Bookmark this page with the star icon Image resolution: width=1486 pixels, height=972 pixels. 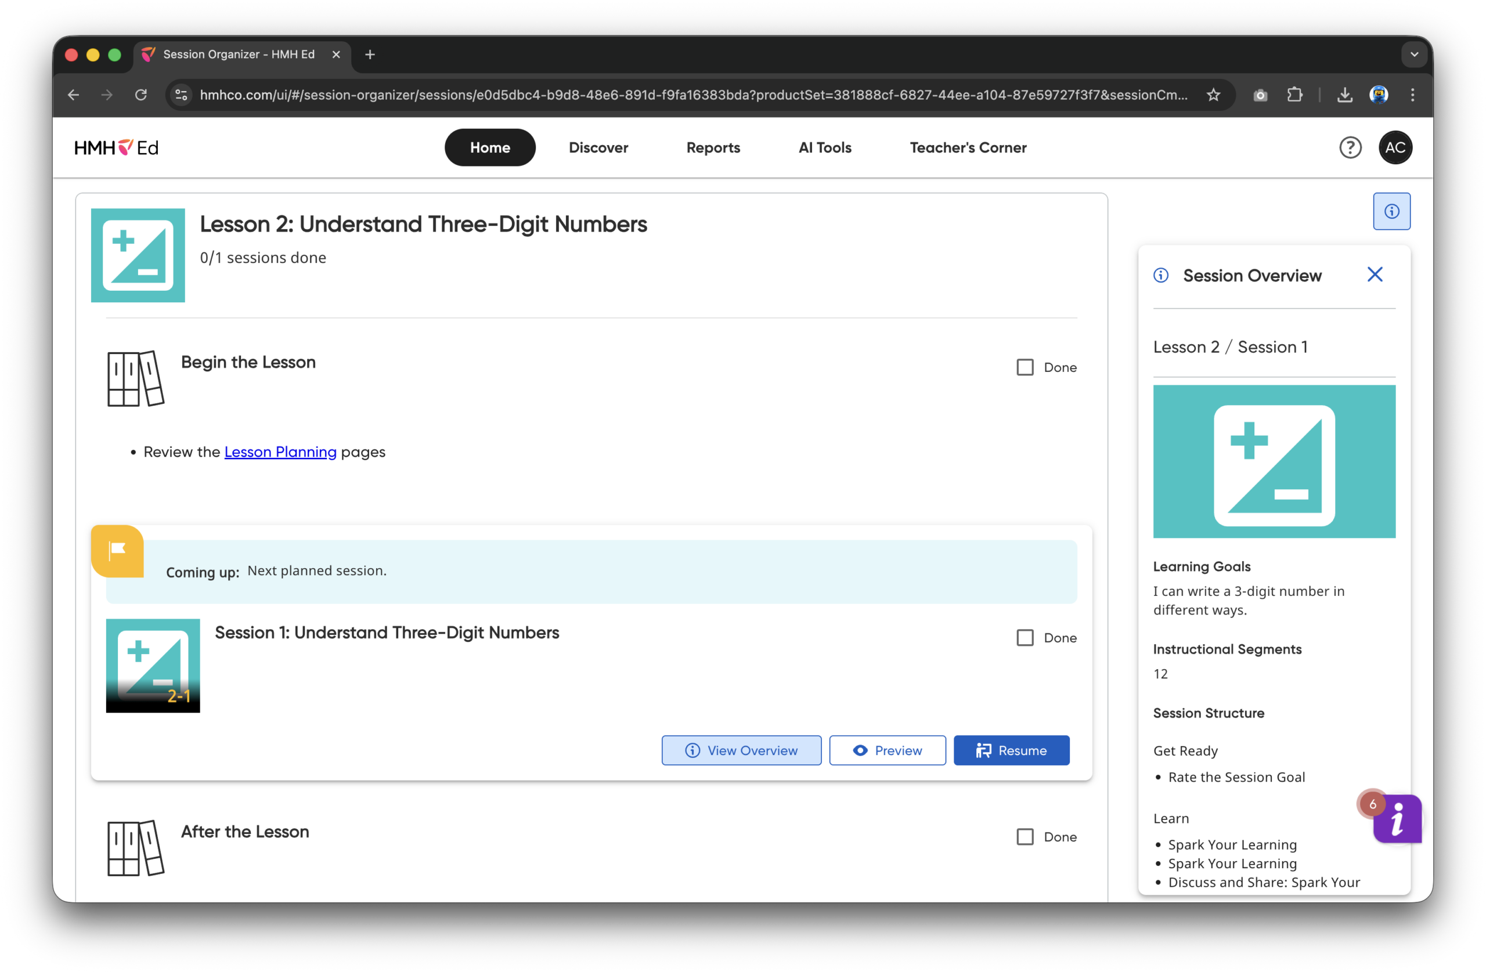1213,95
